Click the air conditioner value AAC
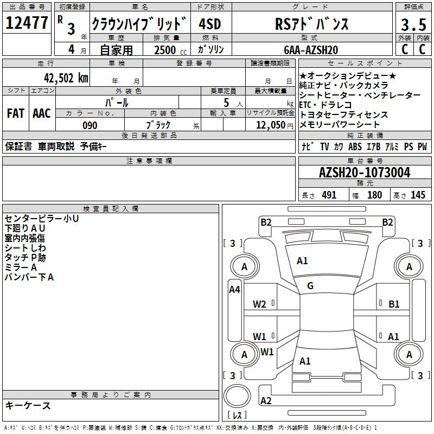This screenshot has height=434, width=434. pos(42,113)
